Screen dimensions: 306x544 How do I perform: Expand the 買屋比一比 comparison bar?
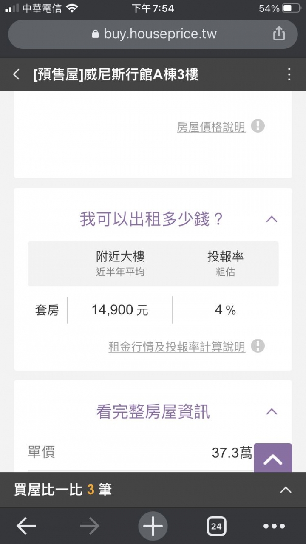click(286, 490)
